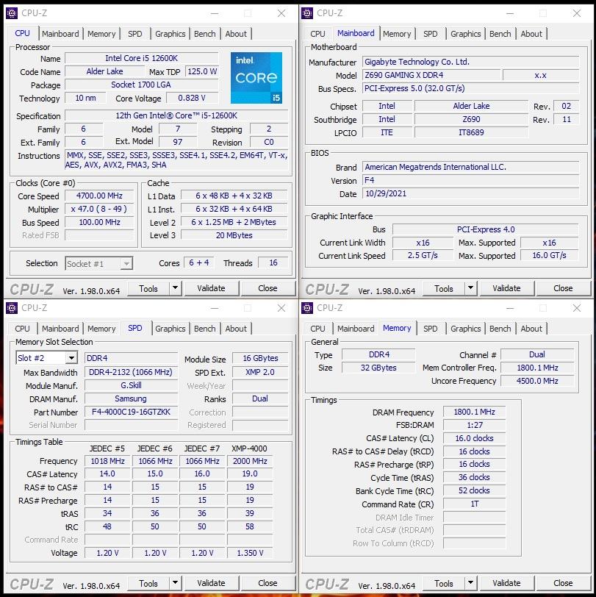Image resolution: width=596 pixels, height=597 pixels.
Task: Open Tools dropdown arrow in Memory window
Action: 470,583
